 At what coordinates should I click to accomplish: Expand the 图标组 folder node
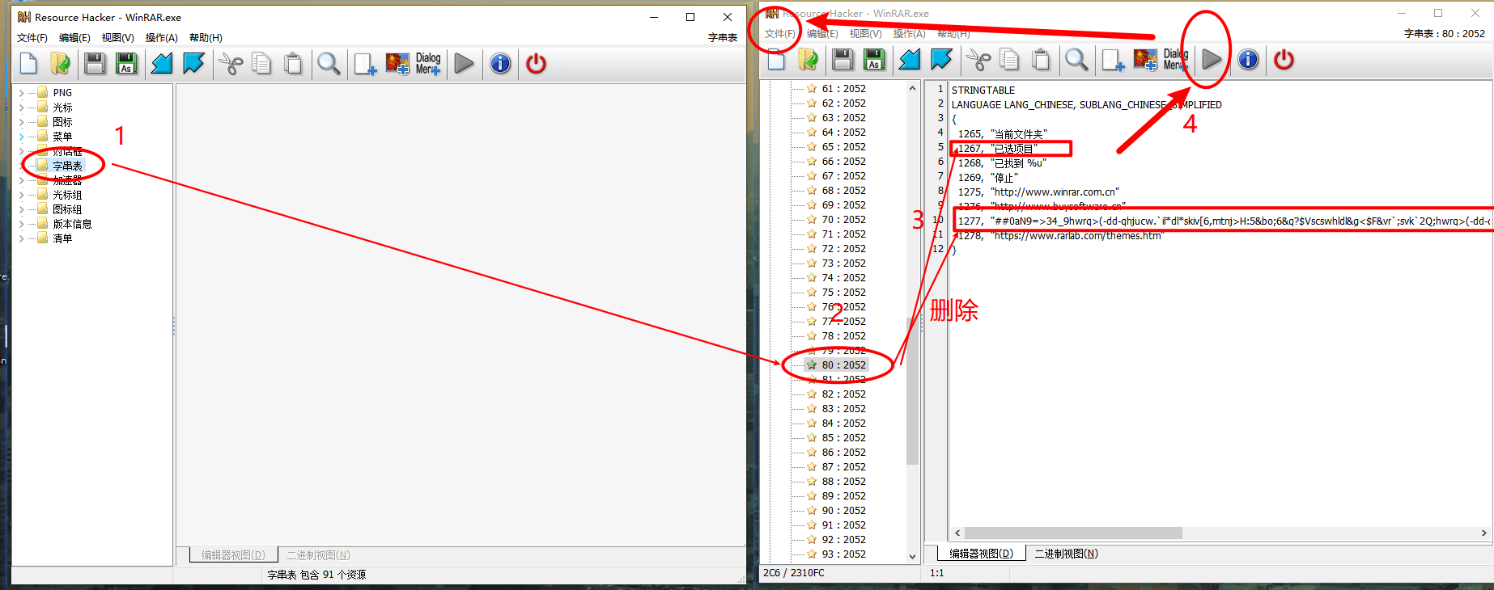(21, 209)
